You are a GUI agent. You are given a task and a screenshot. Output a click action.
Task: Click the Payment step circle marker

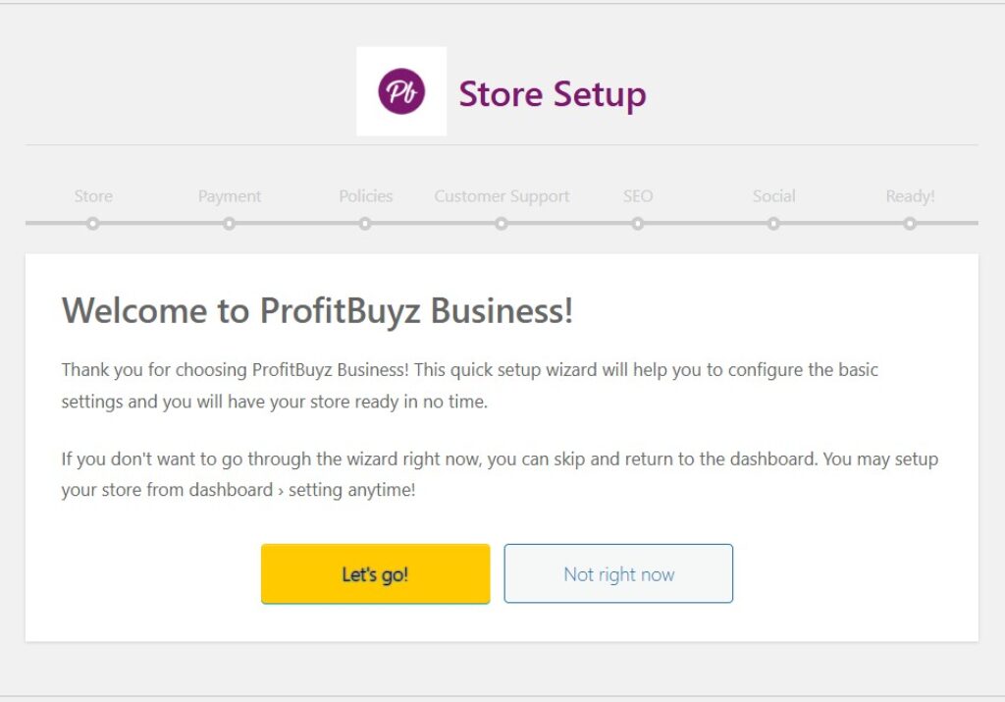pos(229,224)
